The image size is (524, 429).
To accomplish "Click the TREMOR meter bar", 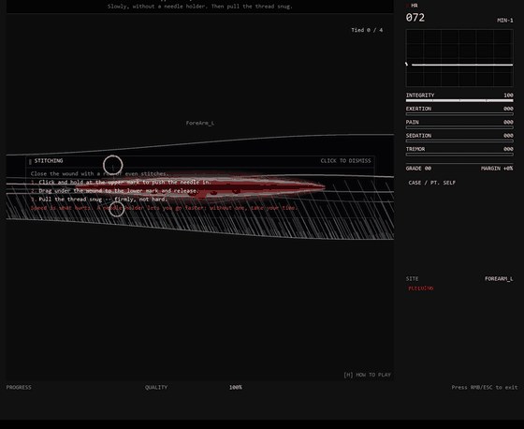I will tap(459, 155).
